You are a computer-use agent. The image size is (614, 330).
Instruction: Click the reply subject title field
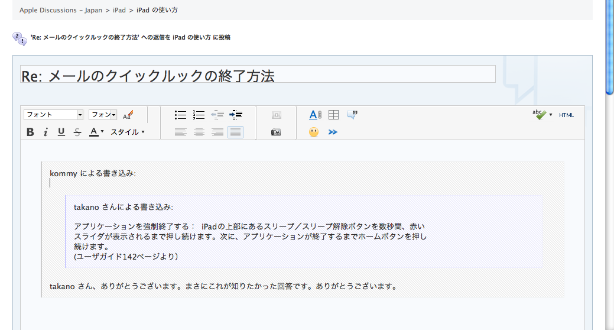pos(258,75)
